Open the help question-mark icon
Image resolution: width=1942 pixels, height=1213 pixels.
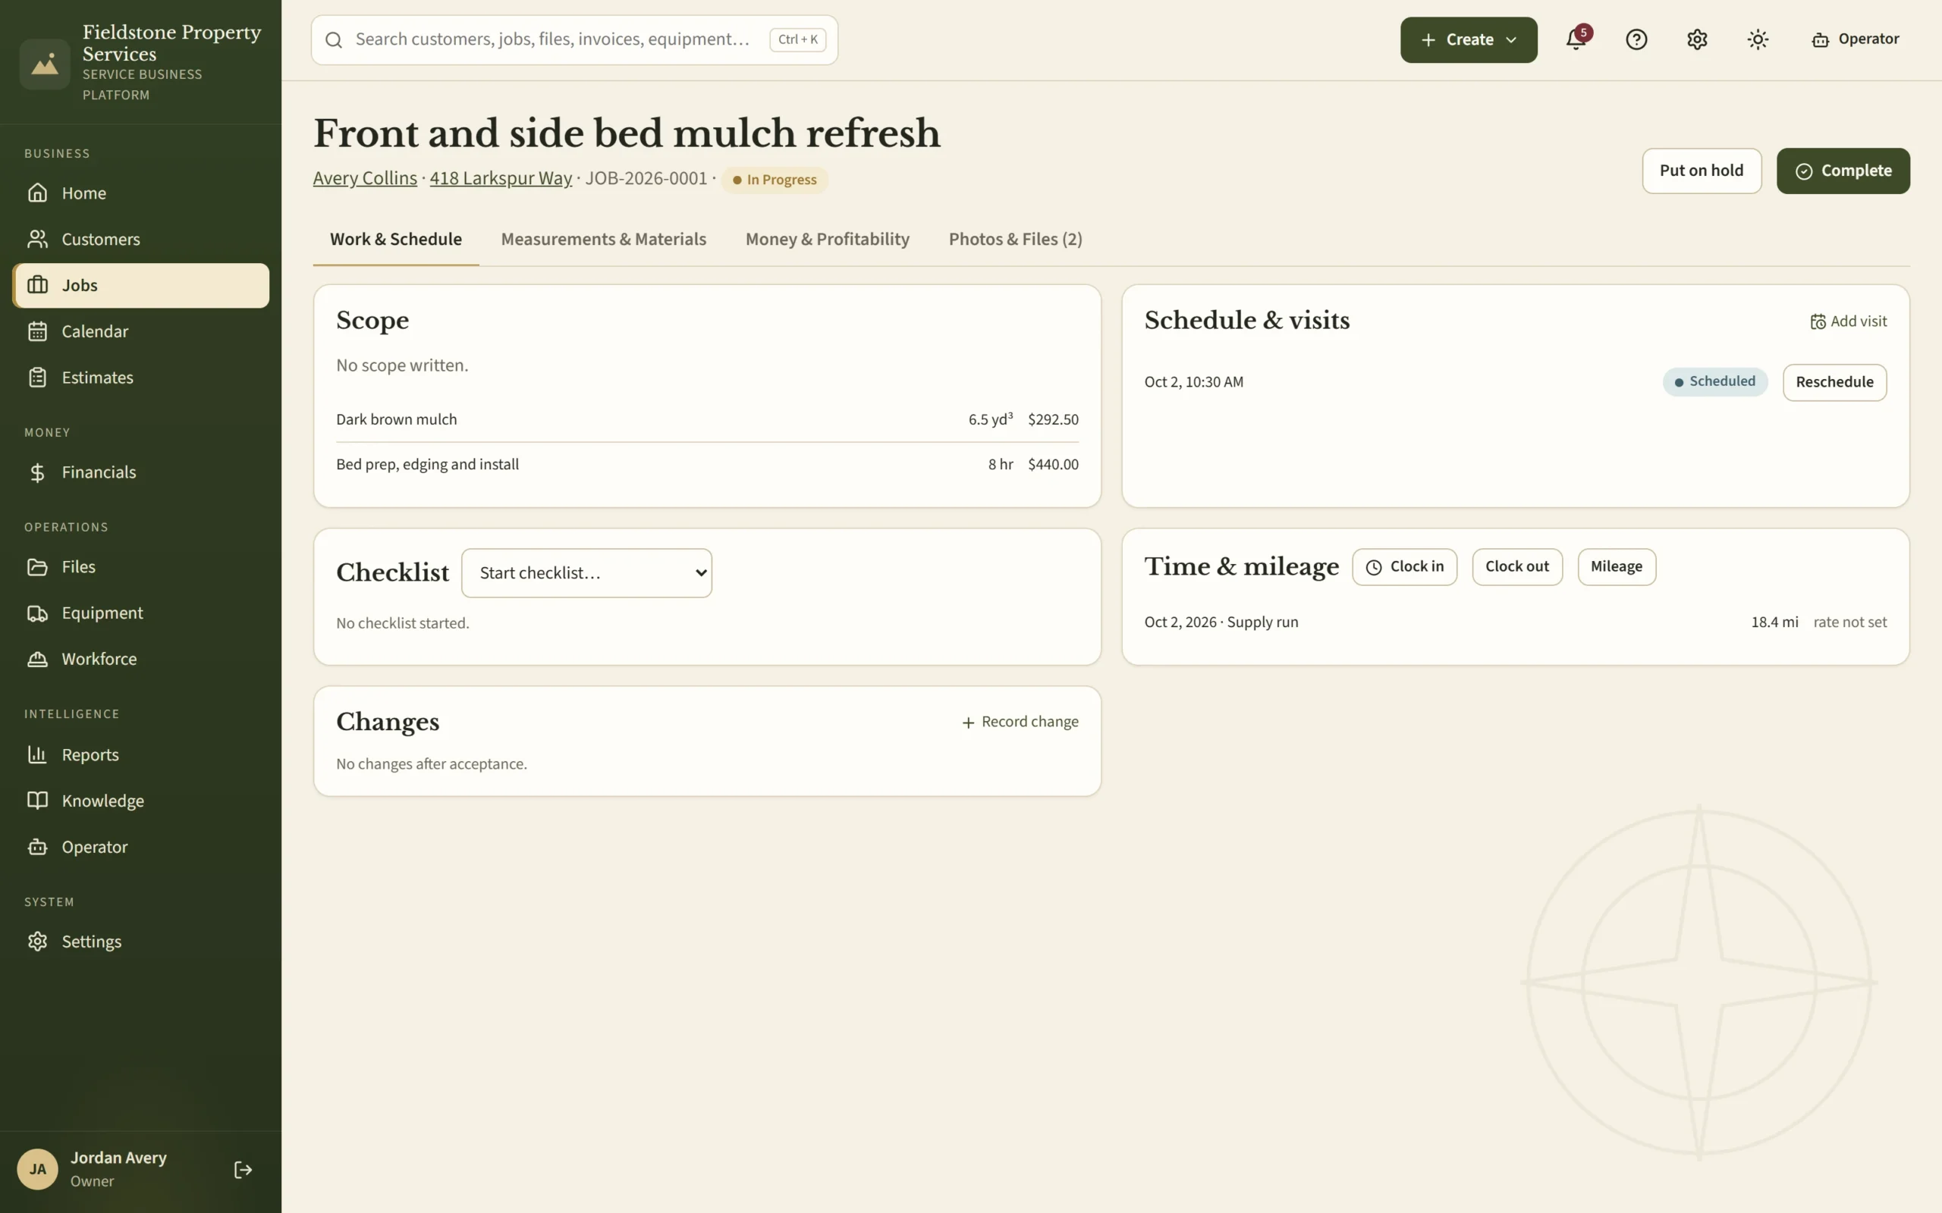coord(1636,39)
